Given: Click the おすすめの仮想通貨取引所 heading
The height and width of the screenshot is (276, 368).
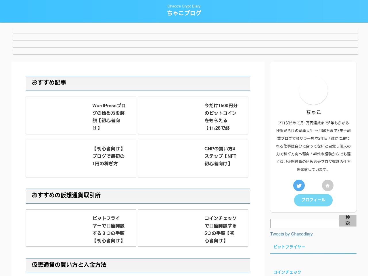Looking at the screenshot, I should (138, 196).
